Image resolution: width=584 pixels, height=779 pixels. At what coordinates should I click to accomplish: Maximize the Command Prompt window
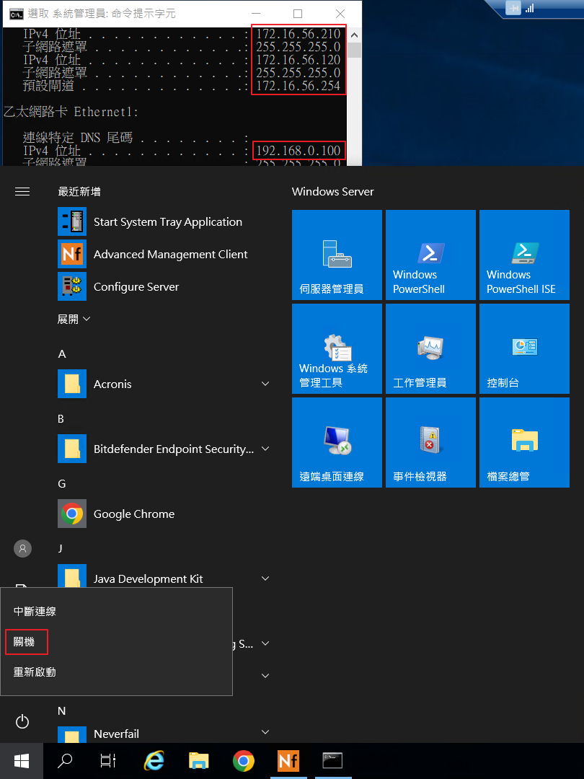click(298, 14)
